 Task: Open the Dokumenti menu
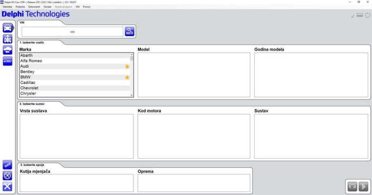pyautogui.click(x=34, y=6)
